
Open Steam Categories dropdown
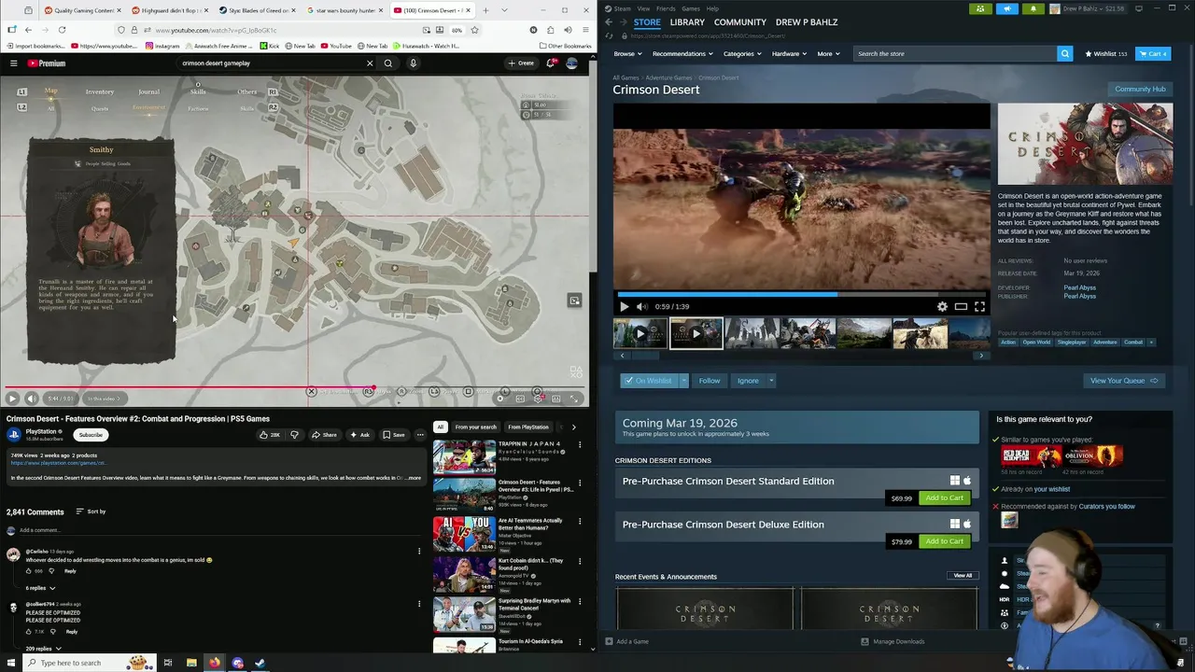741,54
